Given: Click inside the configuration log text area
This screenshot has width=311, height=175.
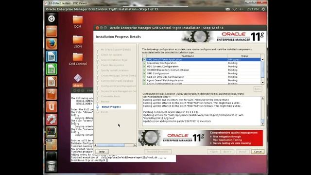Looking at the screenshot, I should pyautogui.click(x=202, y=111).
